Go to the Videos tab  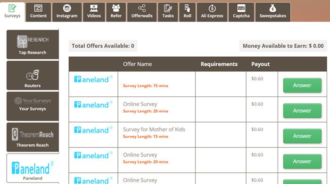[x=94, y=12]
